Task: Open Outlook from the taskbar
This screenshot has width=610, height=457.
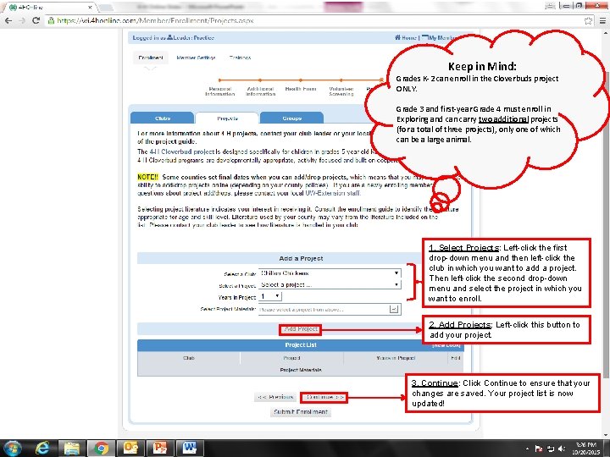Action: click(x=130, y=449)
